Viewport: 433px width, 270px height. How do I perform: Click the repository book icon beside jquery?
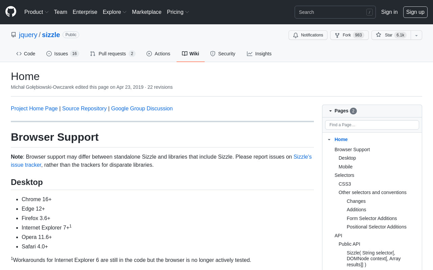tap(14, 35)
